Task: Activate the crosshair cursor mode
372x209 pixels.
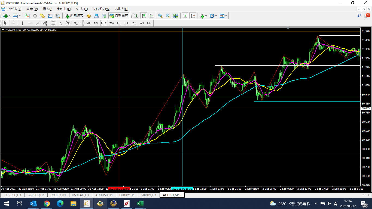Action: [x=13, y=23]
